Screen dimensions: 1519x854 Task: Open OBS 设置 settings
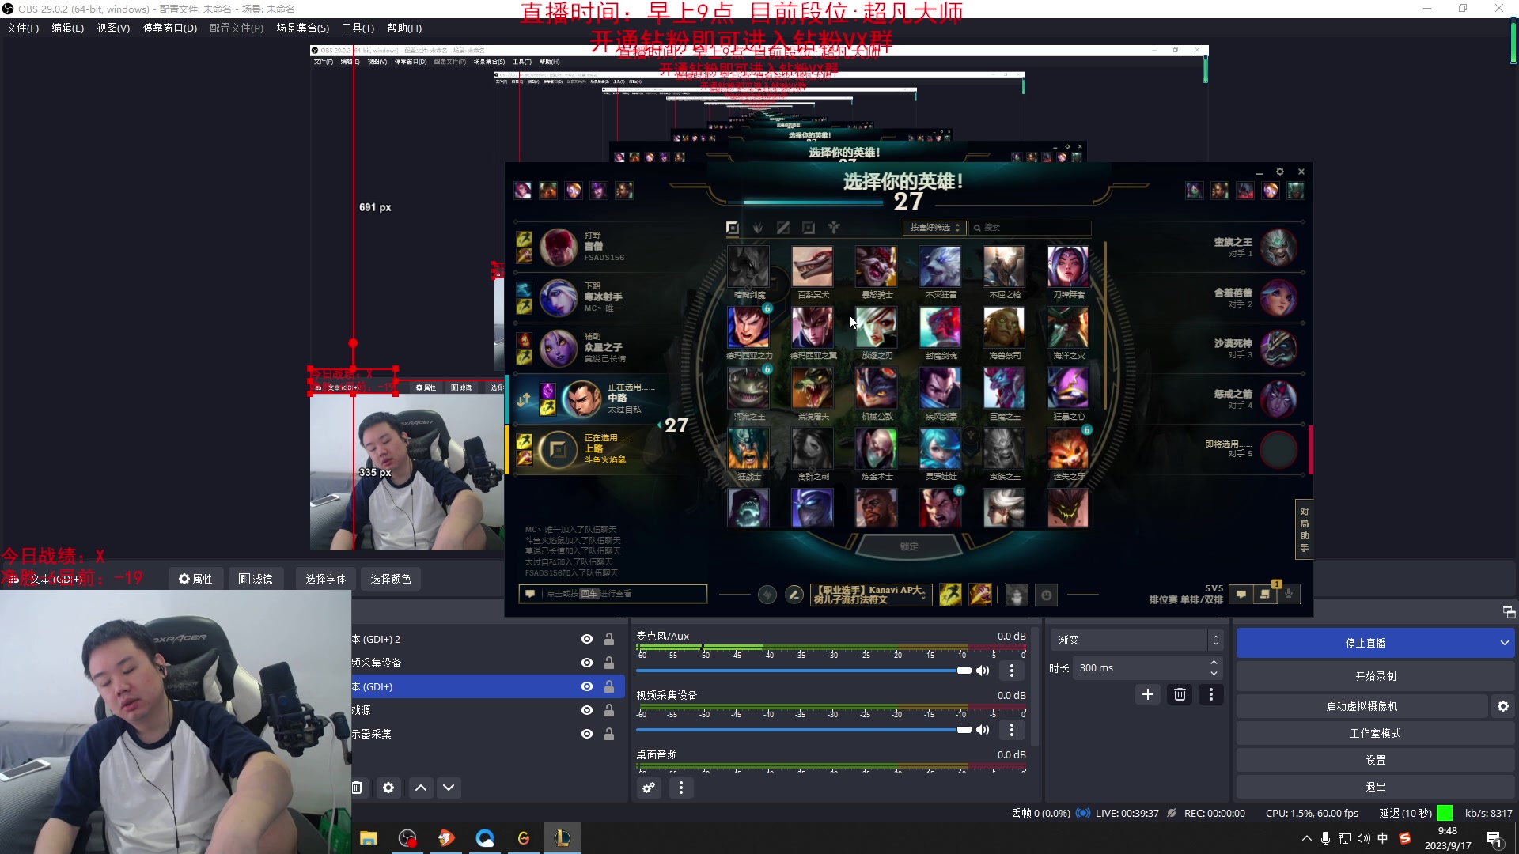coord(1376,760)
